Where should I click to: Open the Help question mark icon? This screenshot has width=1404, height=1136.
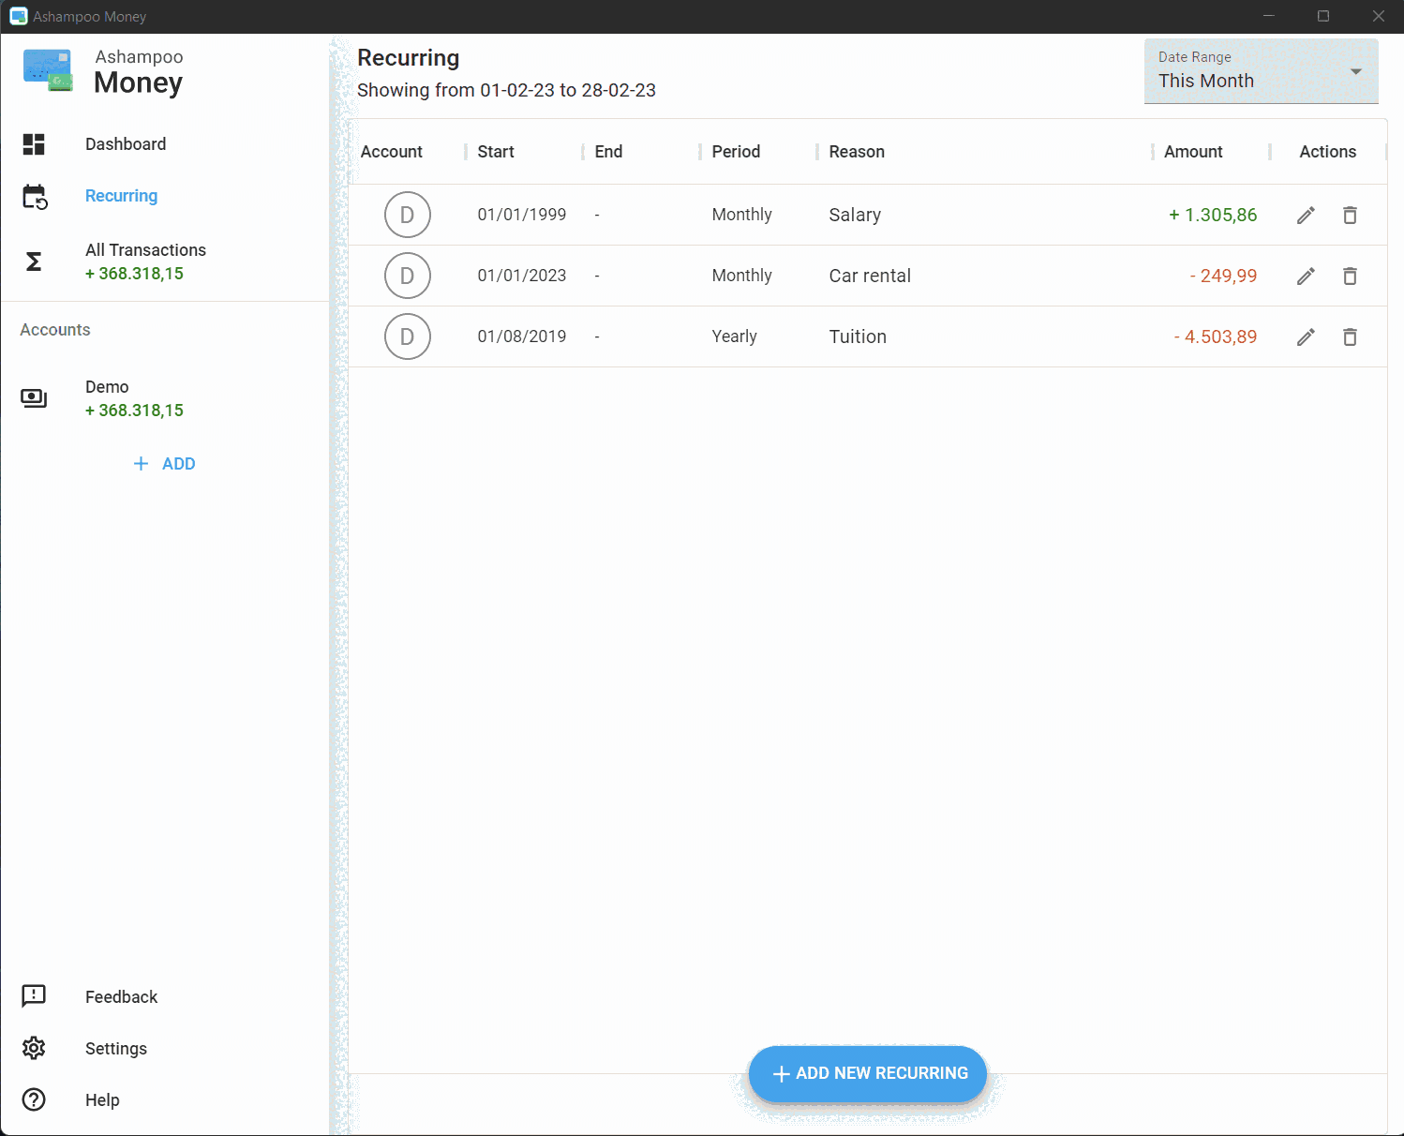tap(34, 1099)
